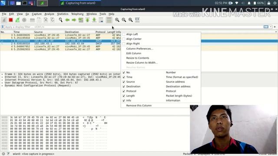Go forward in packet history
This screenshot has height=156, width=278.
(x=74, y=20)
